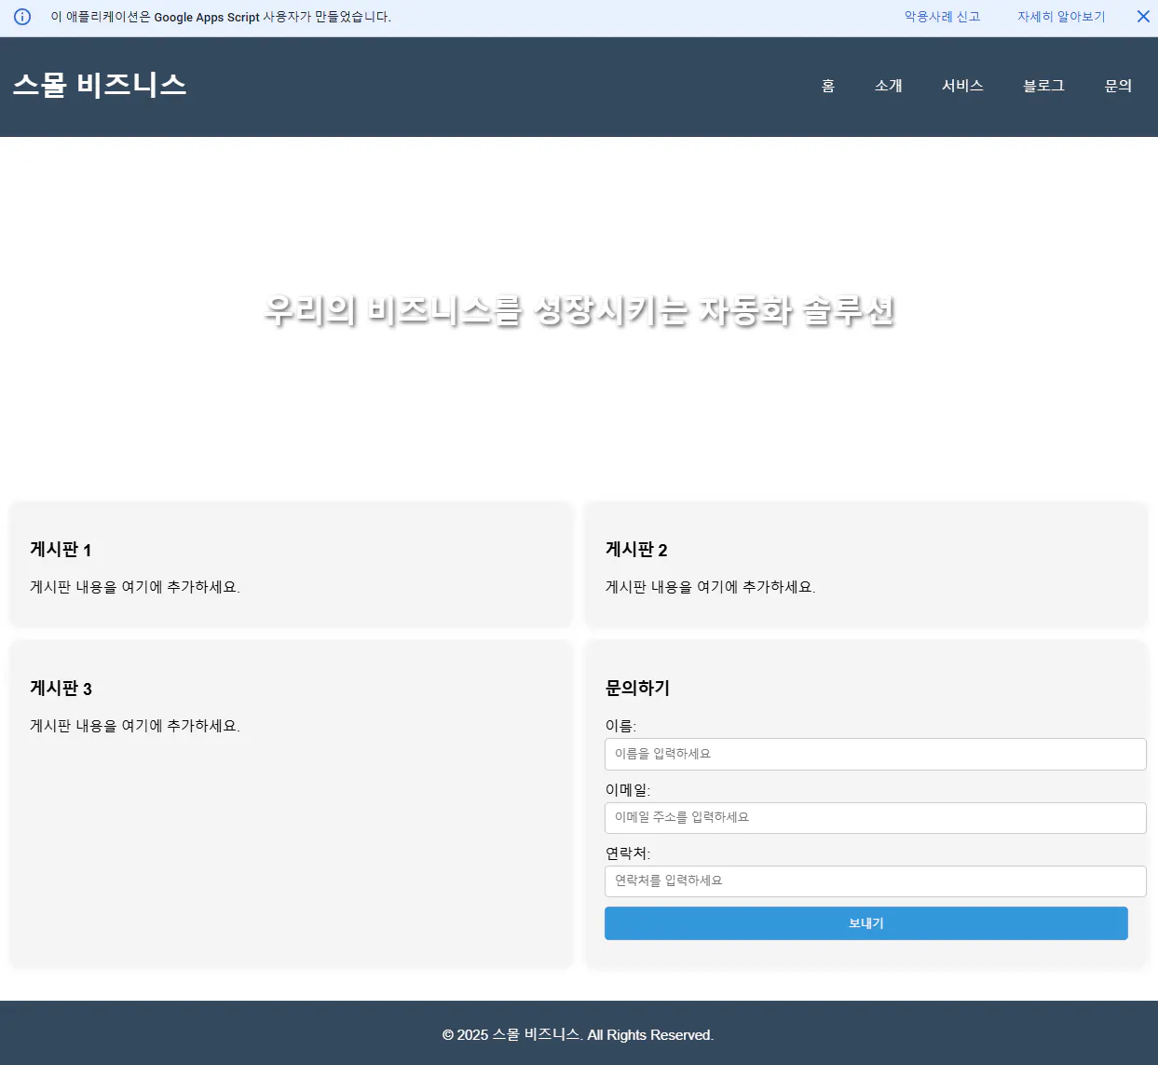Select the 홈 menu item
Image resolution: width=1158 pixels, height=1065 pixels.
click(x=827, y=85)
